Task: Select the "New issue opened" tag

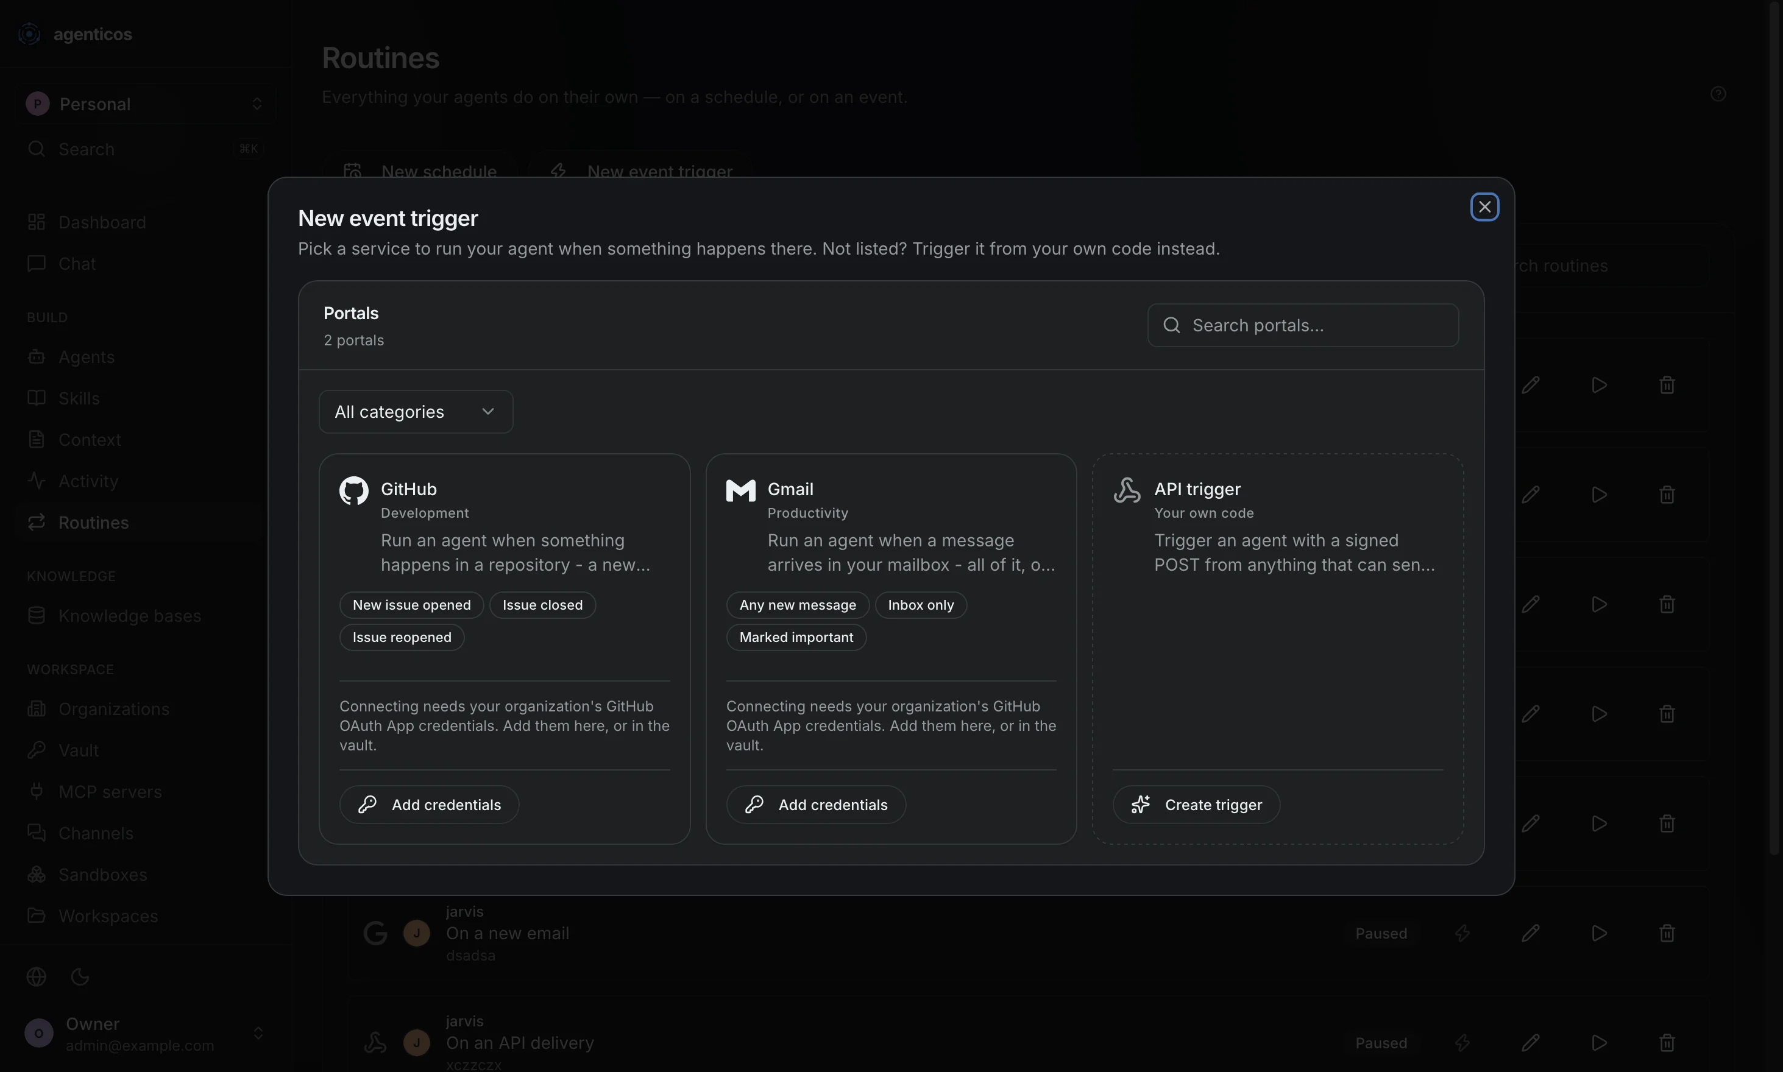Action: pyautogui.click(x=411, y=605)
